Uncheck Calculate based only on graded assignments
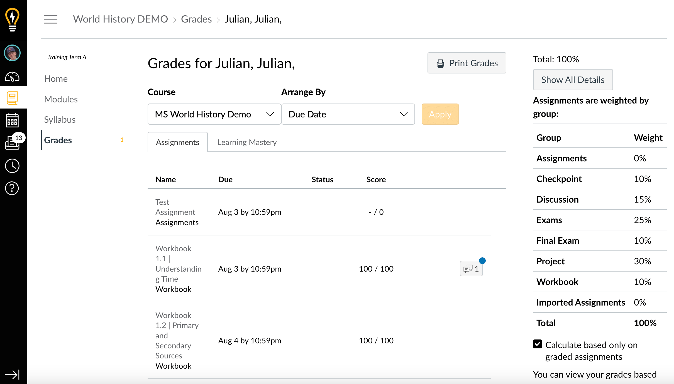 pyautogui.click(x=538, y=344)
